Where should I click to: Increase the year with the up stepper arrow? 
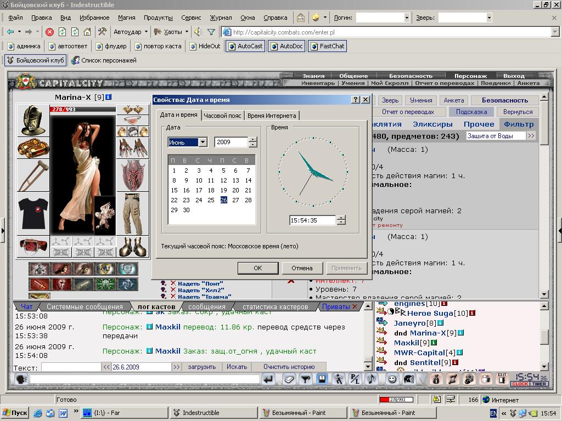(252, 140)
